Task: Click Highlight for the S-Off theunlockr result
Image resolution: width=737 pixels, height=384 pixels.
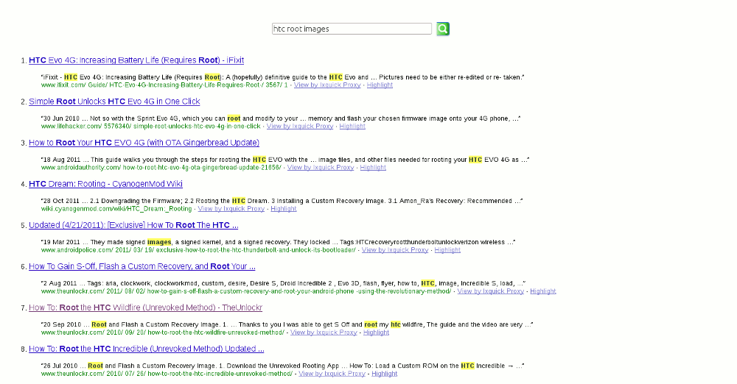Action: pyautogui.click(x=543, y=291)
